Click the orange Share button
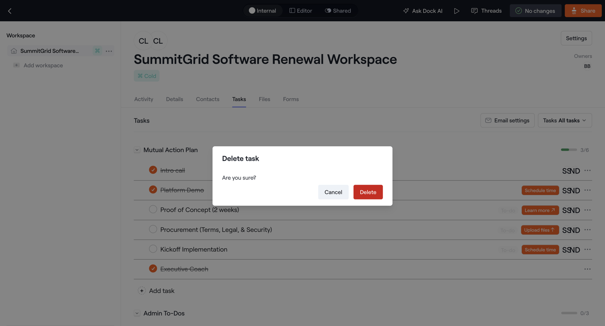 click(x=583, y=11)
